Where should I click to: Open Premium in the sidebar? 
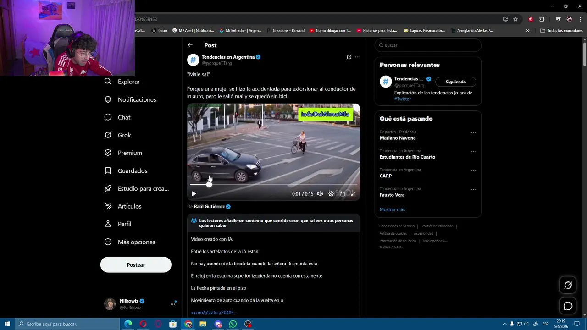tap(124, 153)
